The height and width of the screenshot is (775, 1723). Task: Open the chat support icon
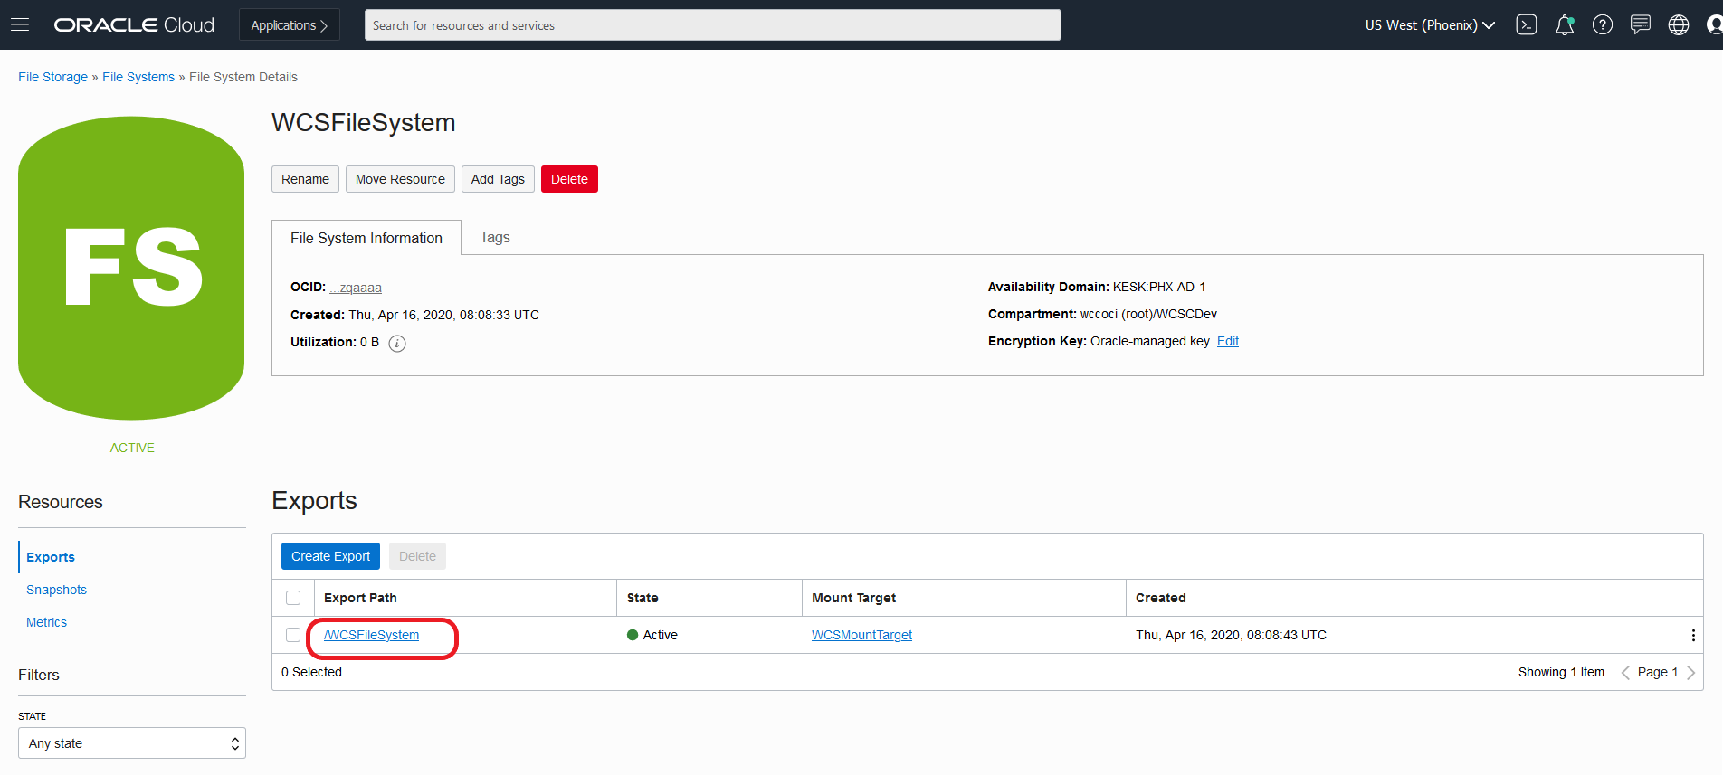1641,25
